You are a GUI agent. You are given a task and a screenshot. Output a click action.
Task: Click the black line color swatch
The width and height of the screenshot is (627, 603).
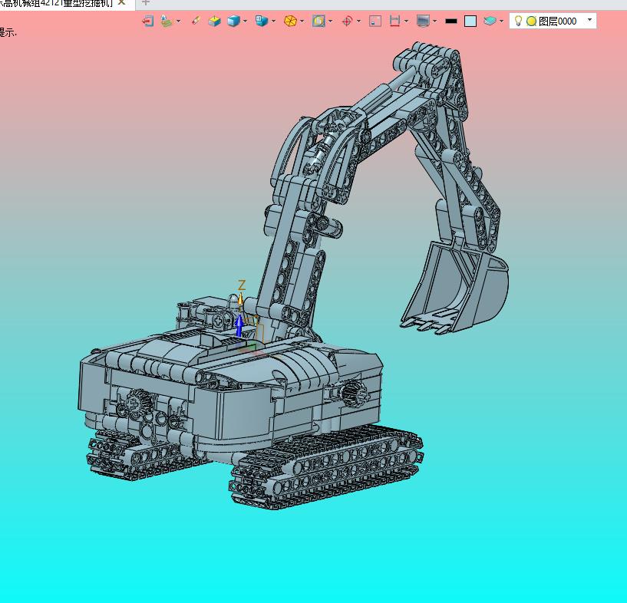coord(451,21)
